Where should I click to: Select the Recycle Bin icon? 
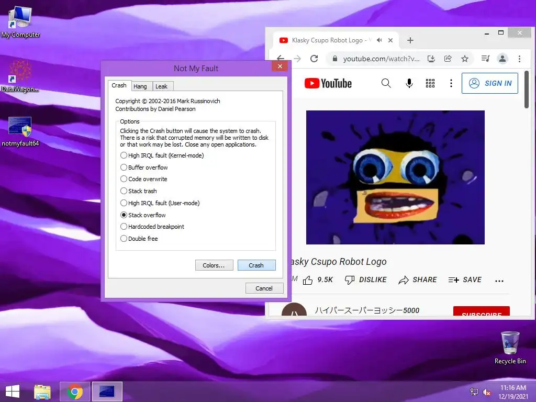tap(510, 348)
